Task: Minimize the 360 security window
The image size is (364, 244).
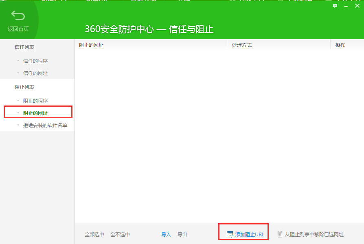Action: [x=346, y=6]
